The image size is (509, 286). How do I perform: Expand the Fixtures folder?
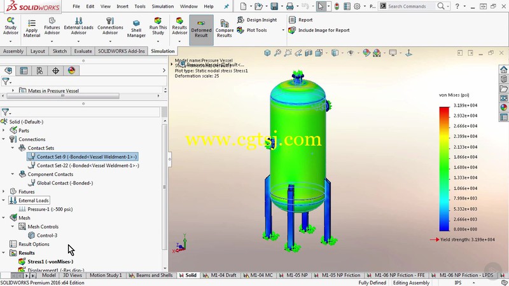pos(4,192)
